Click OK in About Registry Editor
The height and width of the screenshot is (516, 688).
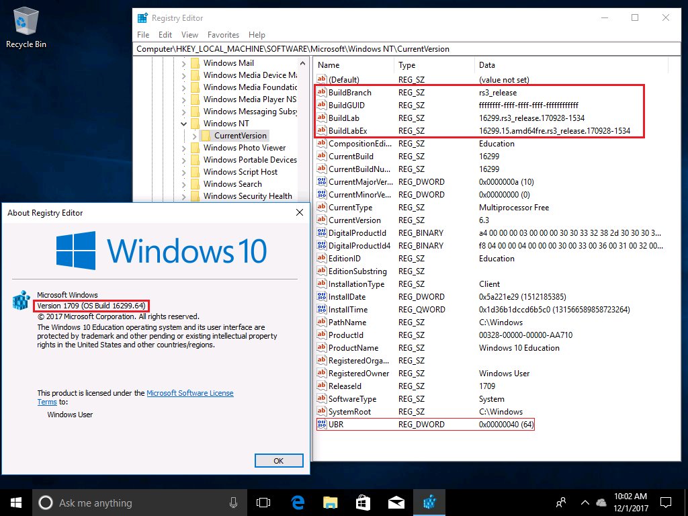(279, 461)
